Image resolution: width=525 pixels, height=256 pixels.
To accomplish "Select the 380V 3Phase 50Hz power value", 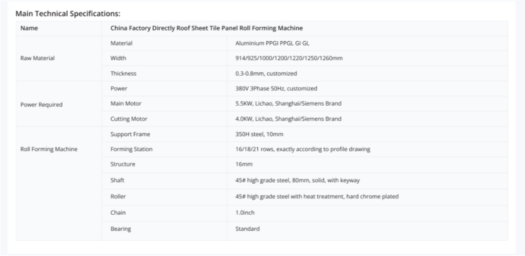I will (276, 89).
